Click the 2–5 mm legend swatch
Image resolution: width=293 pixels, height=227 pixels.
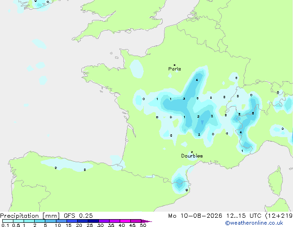pyautogui.click(x=40, y=221)
